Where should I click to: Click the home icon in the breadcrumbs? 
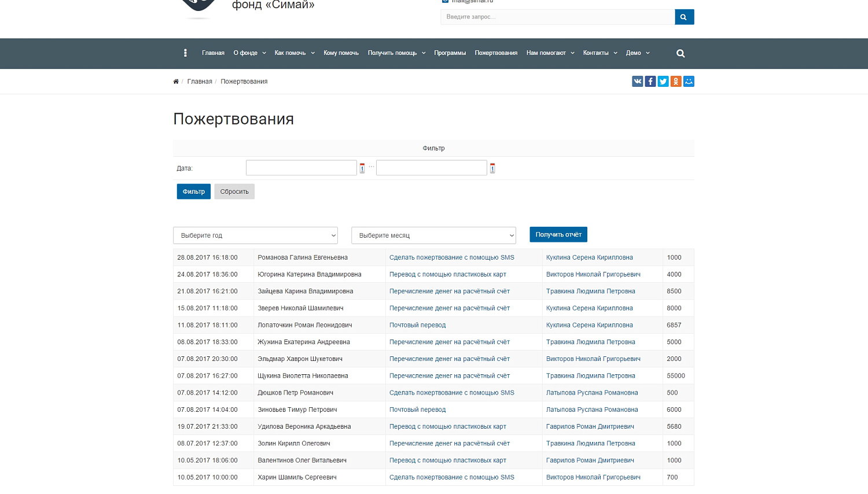click(x=176, y=82)
